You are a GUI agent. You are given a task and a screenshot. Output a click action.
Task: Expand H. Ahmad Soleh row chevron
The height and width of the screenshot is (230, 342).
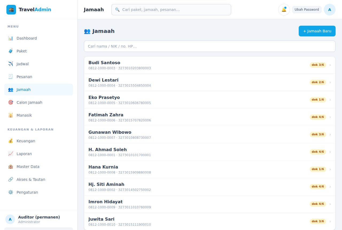330,152
